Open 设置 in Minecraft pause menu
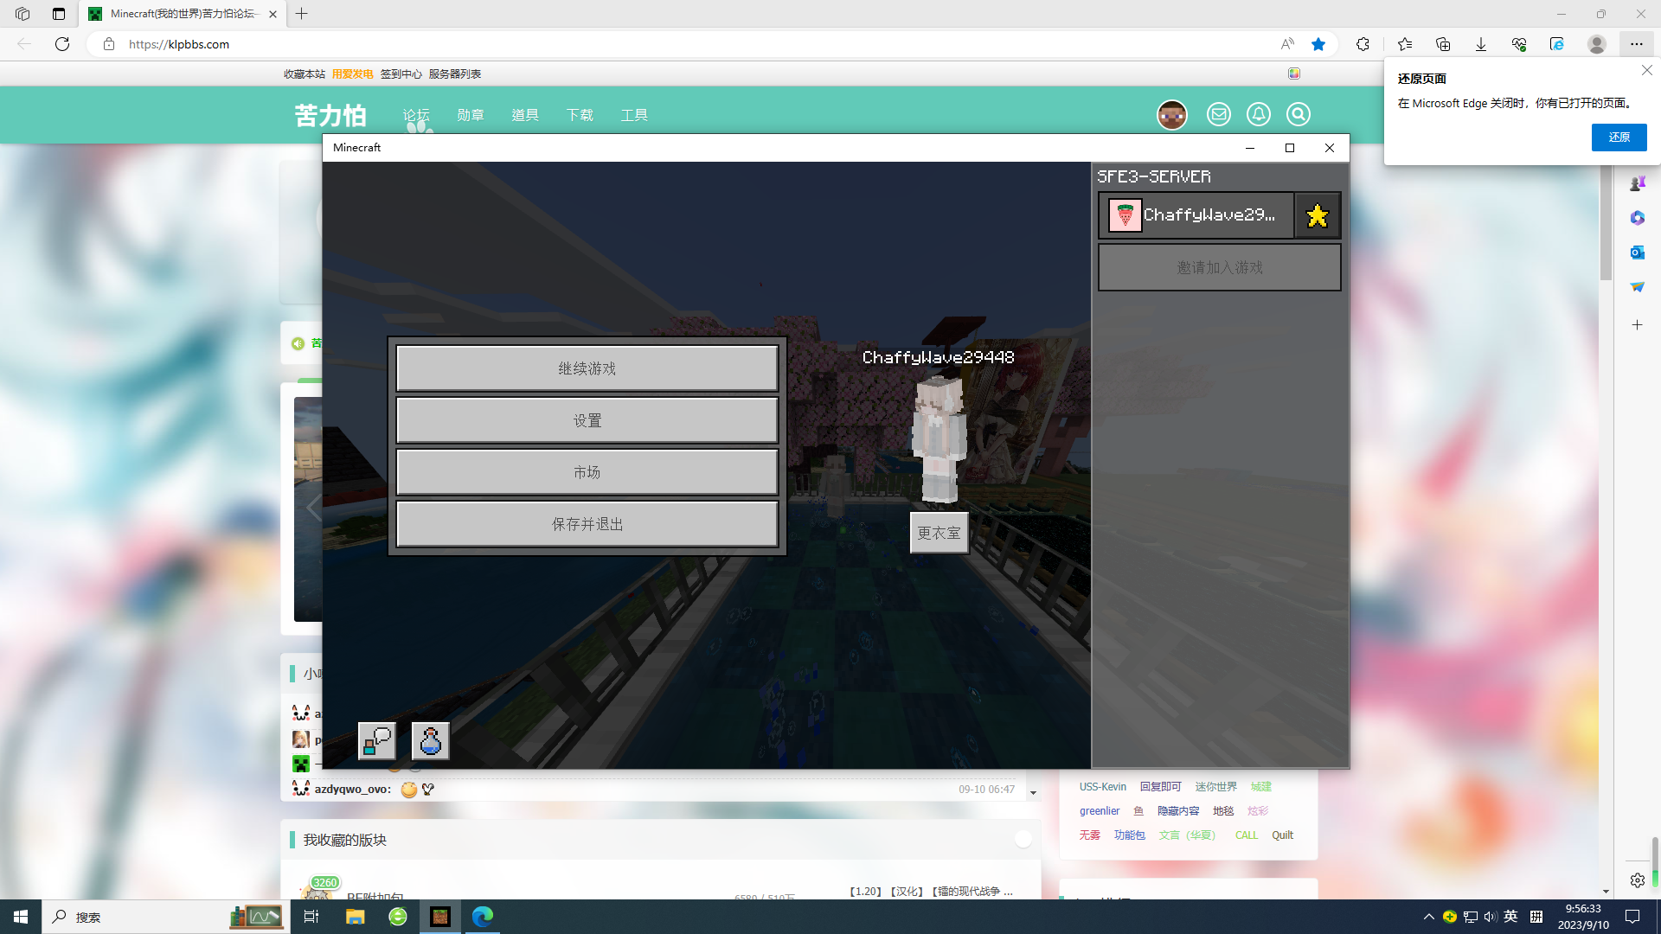Viewport: 1661px width, 934px height. coord(587,420)
